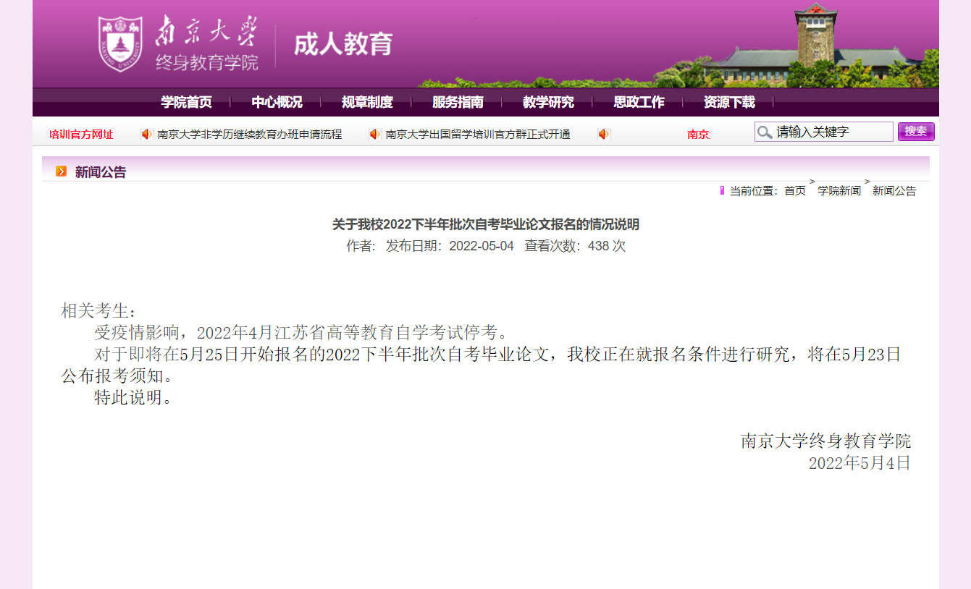
Task: Open the 服务指南 menu
Action: (x=458, y=102)
